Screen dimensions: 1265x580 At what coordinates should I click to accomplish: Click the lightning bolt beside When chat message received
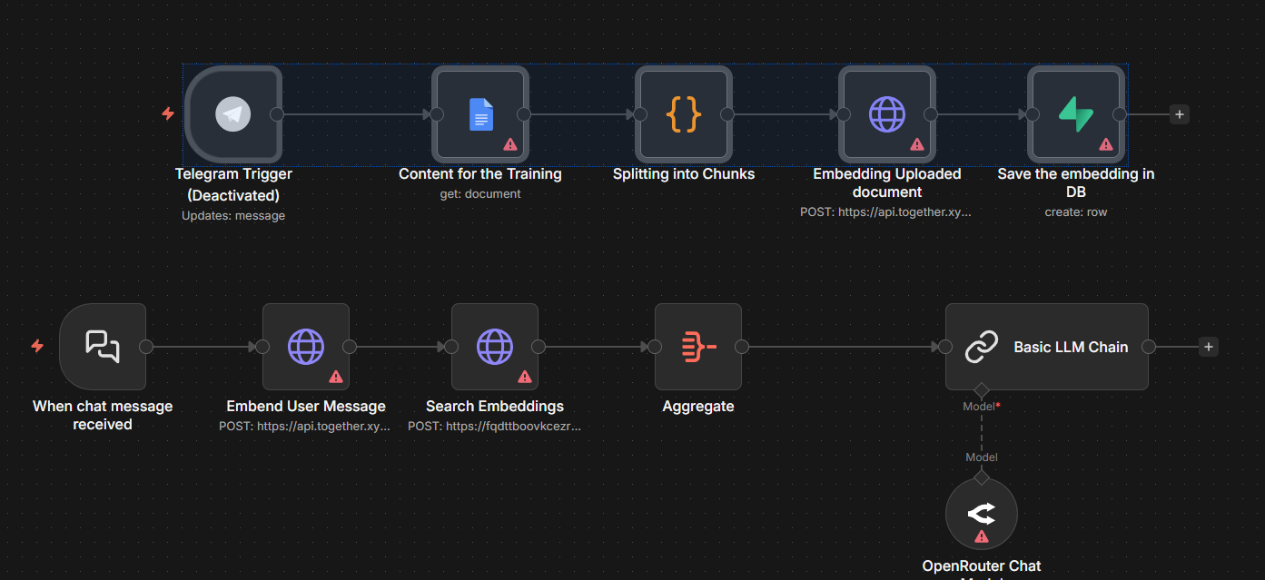click(x=37, y=346)
